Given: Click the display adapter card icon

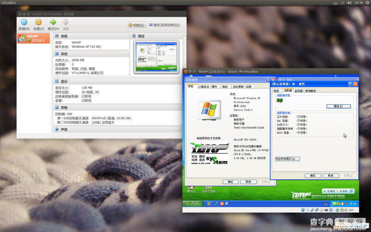Looking at the screenshot, I should coord(280,101).
